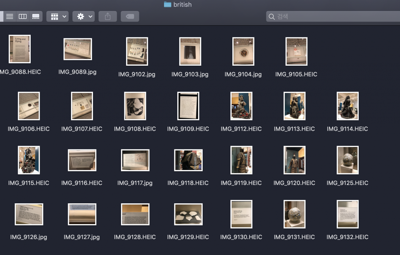Click the IMG_9120.HEIC file name
Image resolution: width=400 pixels, height=255 pixels.
point(294,183)
